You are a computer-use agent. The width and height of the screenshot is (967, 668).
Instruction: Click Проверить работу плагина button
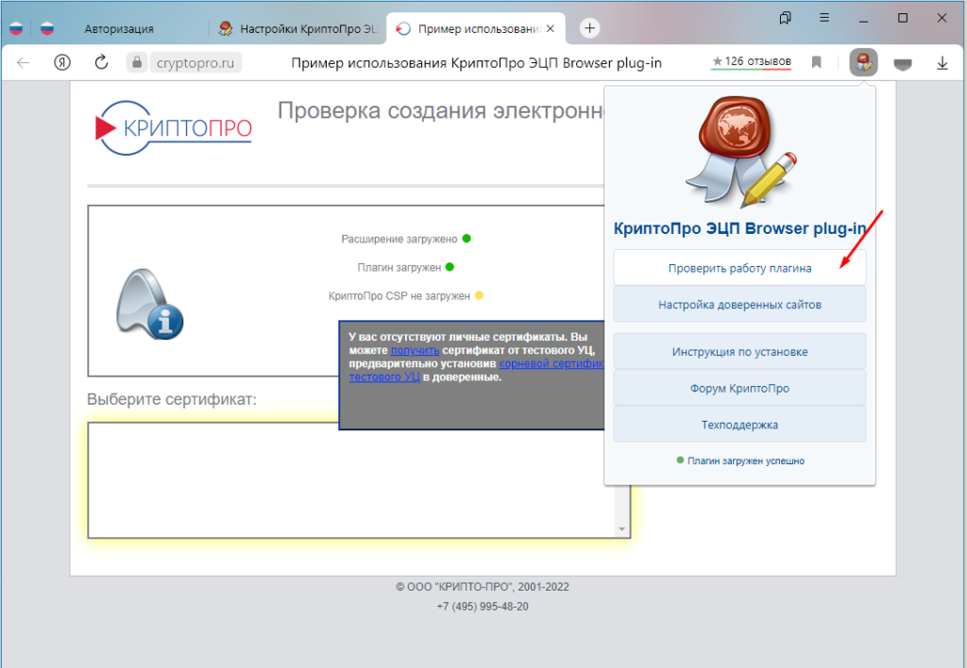(x=739, y=268)
